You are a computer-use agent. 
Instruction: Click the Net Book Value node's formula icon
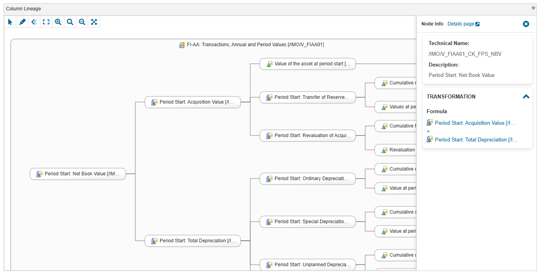[39, 174]
